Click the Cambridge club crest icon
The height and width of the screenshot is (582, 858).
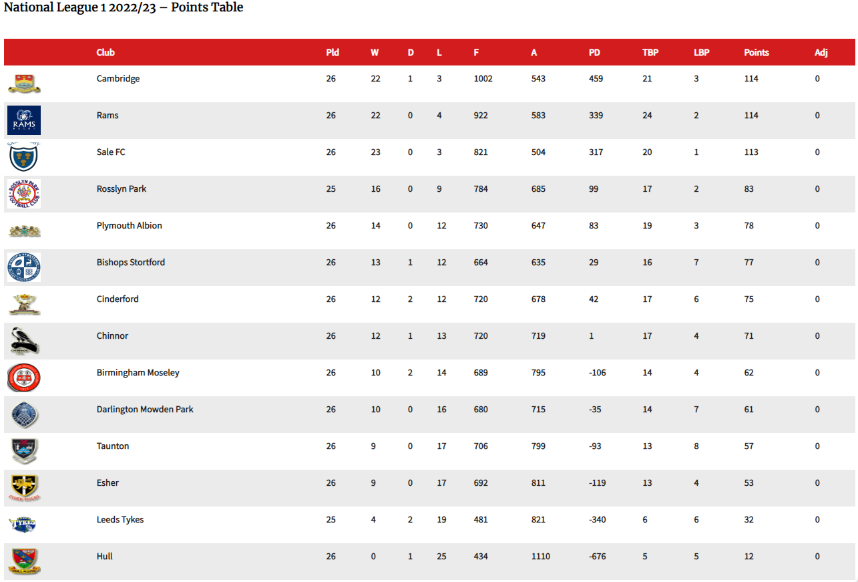click(24, 84)
